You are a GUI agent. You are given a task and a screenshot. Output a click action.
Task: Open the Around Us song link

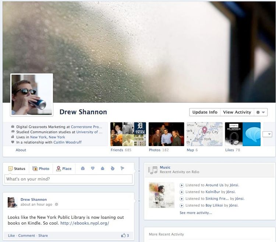click(x=215, y=185)
